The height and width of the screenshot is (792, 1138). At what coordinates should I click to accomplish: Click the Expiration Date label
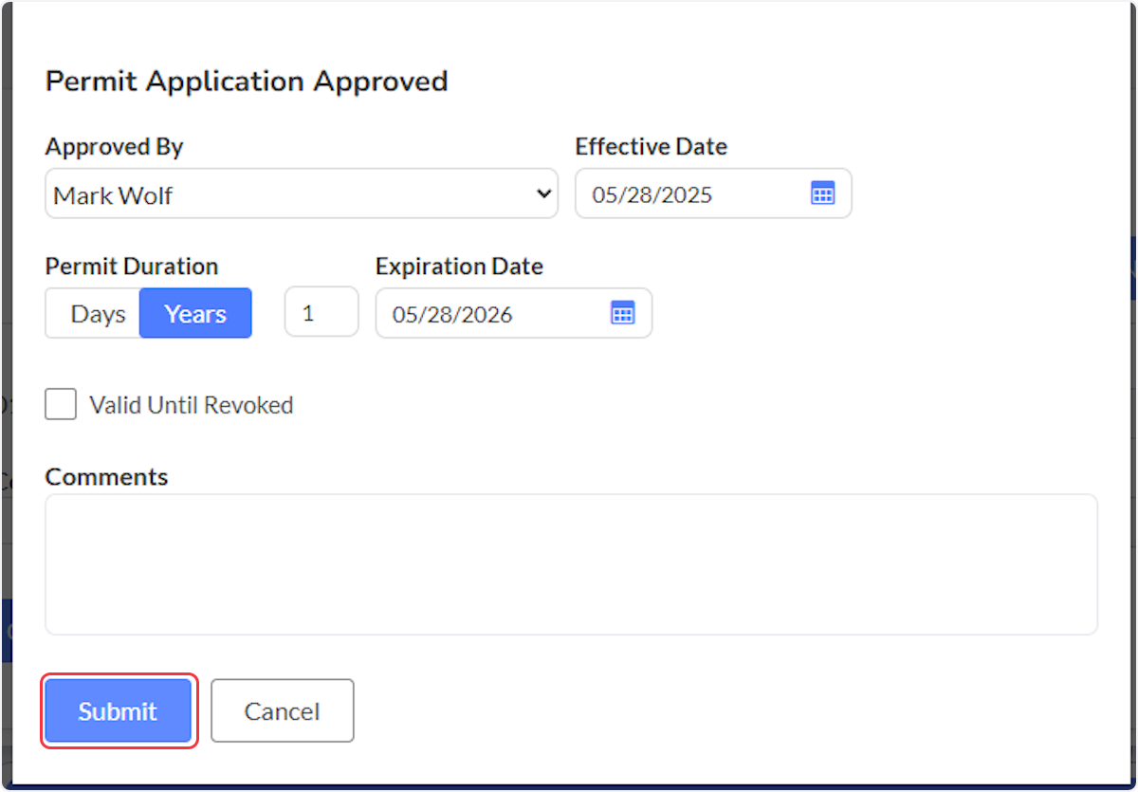click(459, 267)
